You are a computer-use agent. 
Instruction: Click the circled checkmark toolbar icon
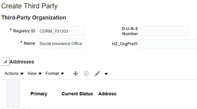point(86,73)
